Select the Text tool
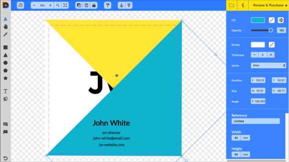 coord(6,91)
